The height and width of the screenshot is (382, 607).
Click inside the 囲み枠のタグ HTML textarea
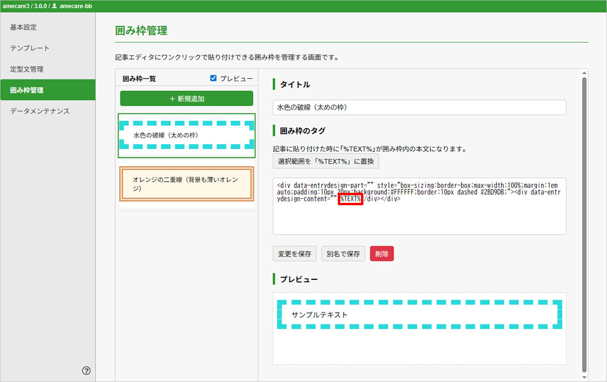click(419, 219)
